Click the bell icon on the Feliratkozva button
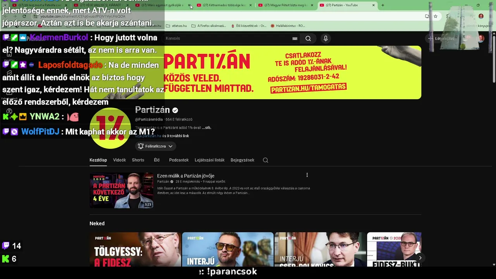Screen dimensions: 496x279 click(141, 146)
